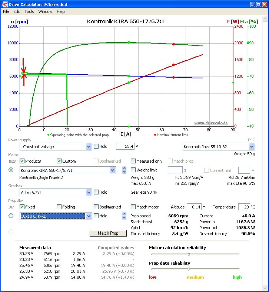Click the scroll down arrow of the vertical scrollbar
The height and width of the screenshot is (292, 269).
pos(265,288)
